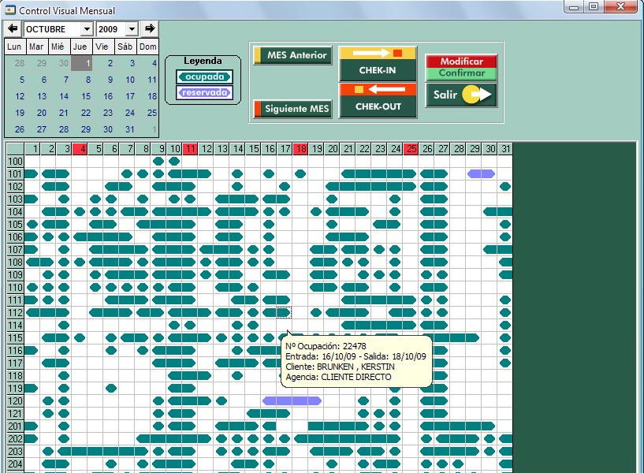Select room 201 row header

(x=15, y=426)
